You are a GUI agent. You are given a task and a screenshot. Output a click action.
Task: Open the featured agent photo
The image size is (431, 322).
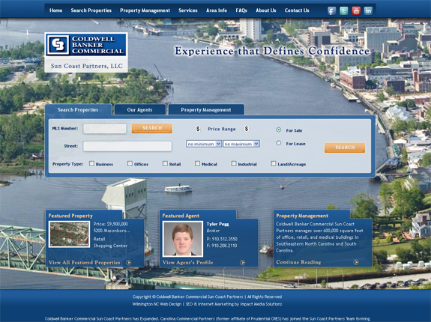[183, 239]
